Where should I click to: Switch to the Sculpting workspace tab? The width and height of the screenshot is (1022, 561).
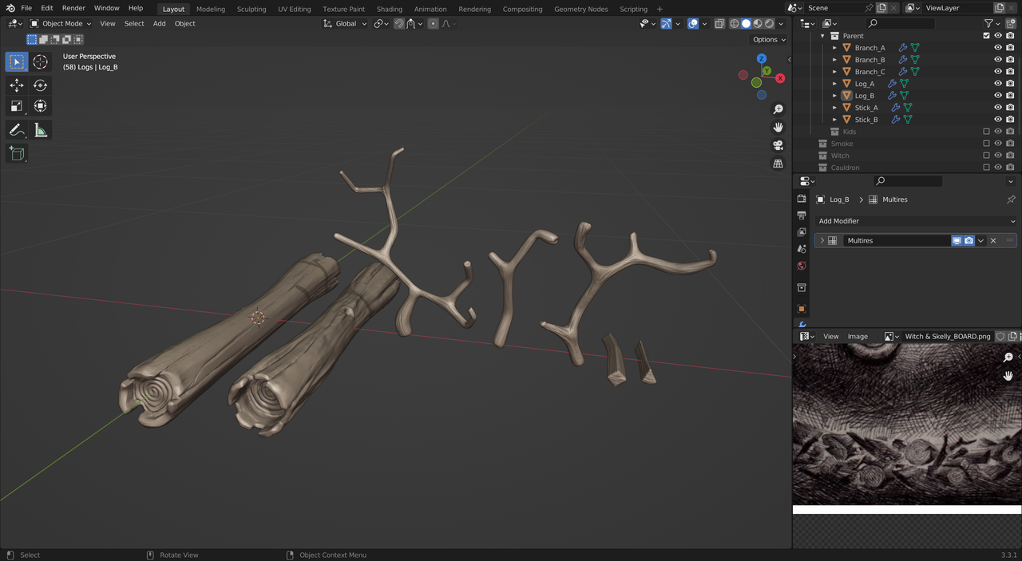pyautogui.click(x=251, y=9)
